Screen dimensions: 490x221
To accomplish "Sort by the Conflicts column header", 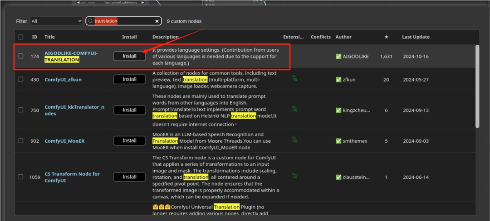I will point(321,37).
